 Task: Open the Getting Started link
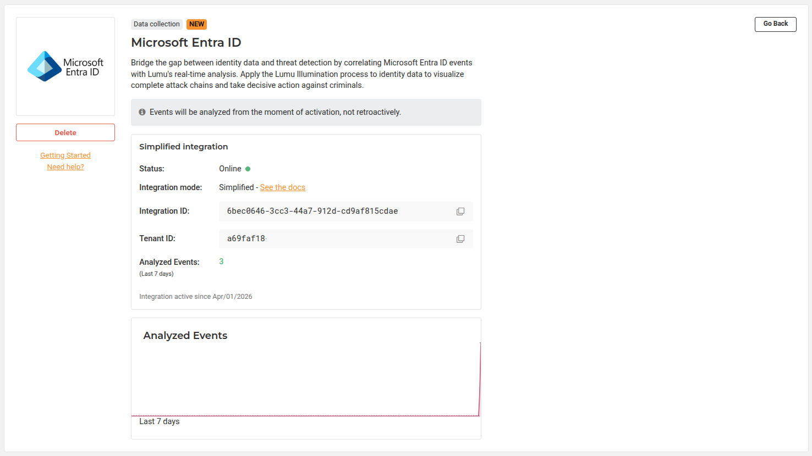point(65,155)
